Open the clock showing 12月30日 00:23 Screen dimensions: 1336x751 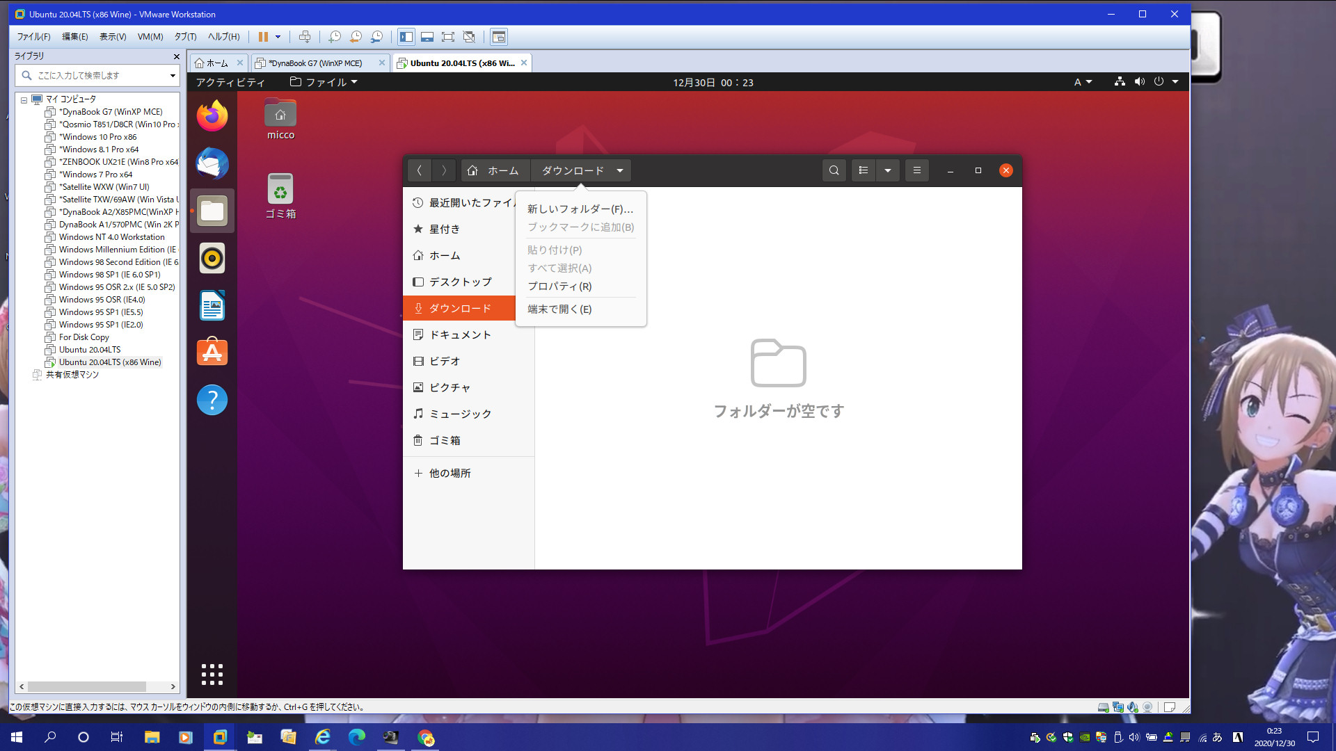tap(713, 82)
